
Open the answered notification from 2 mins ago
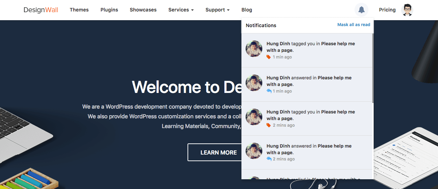(307, 153)
